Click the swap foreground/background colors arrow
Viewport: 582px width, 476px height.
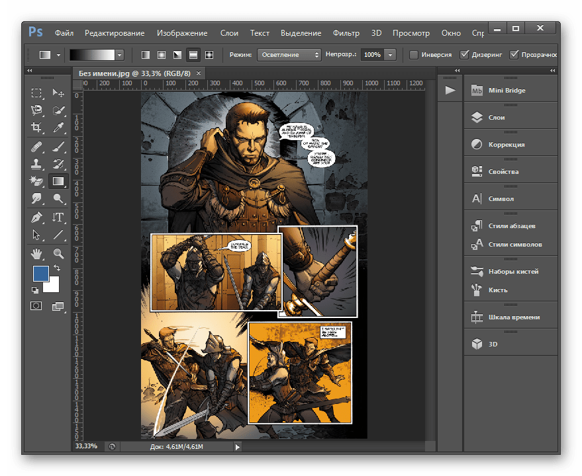[x=57, y=268]
